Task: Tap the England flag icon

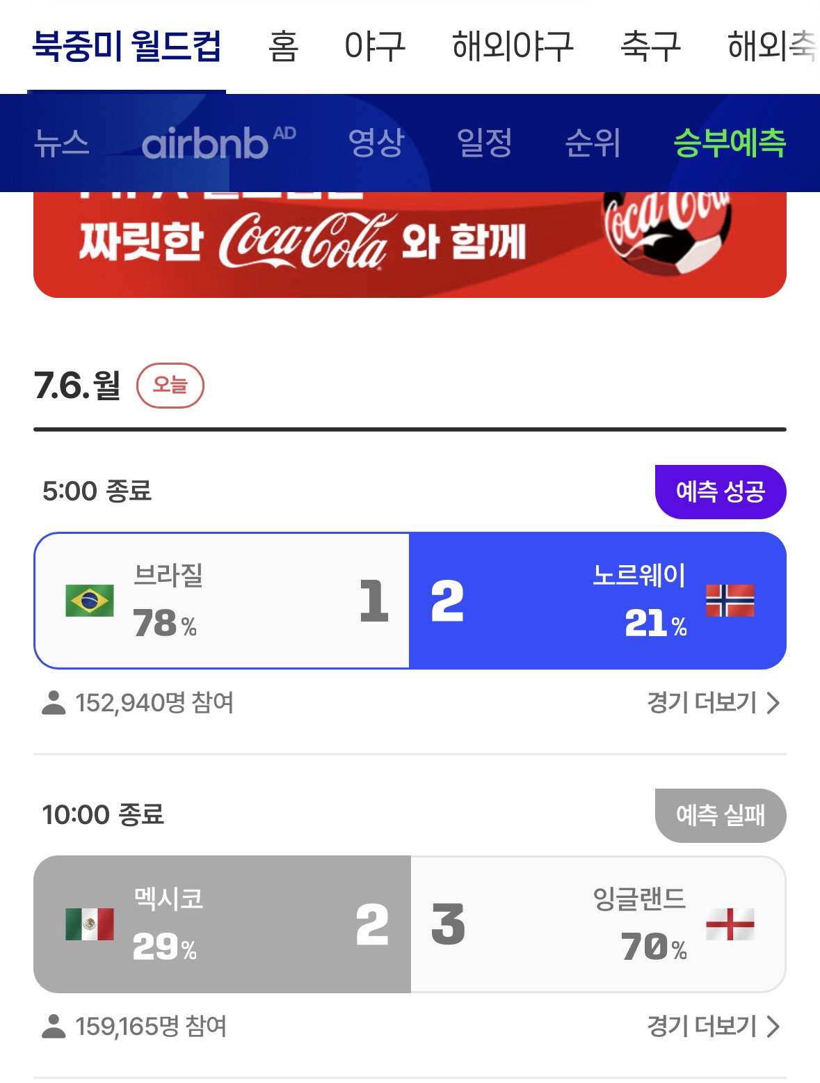Action: (730, 924)
